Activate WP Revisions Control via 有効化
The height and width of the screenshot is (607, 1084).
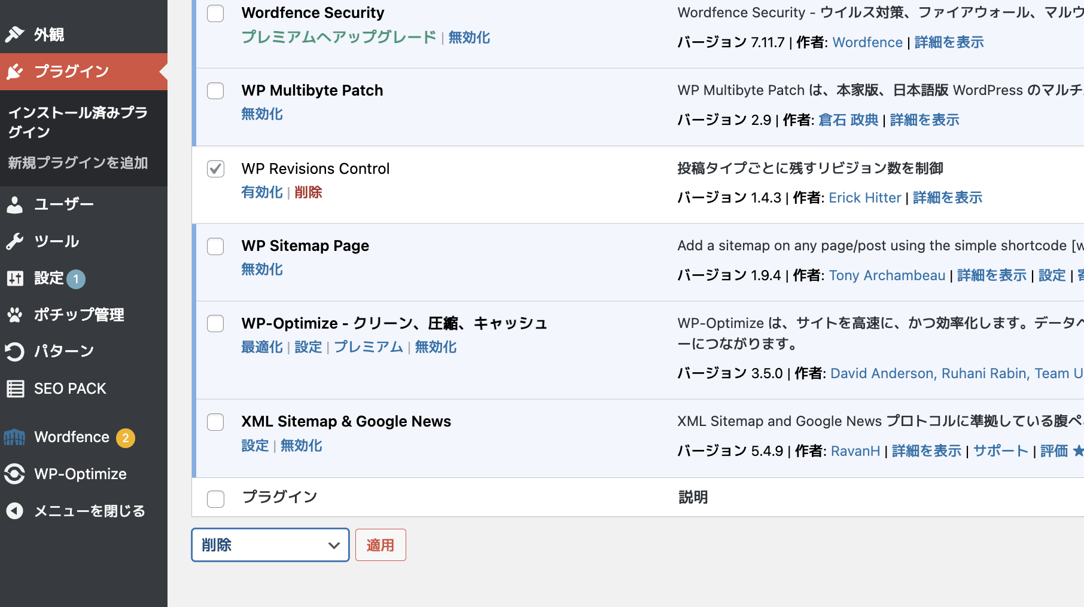tap(262, 192)
